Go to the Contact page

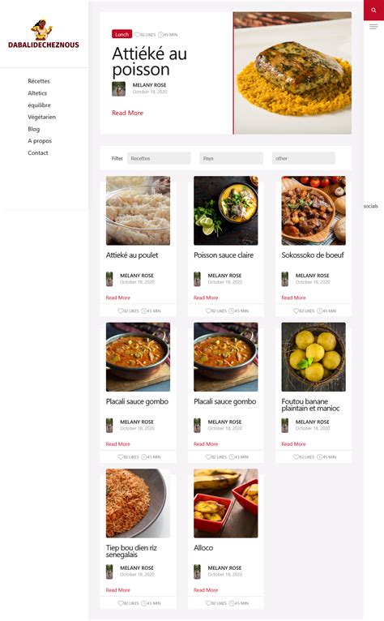[x=38, y=153]
